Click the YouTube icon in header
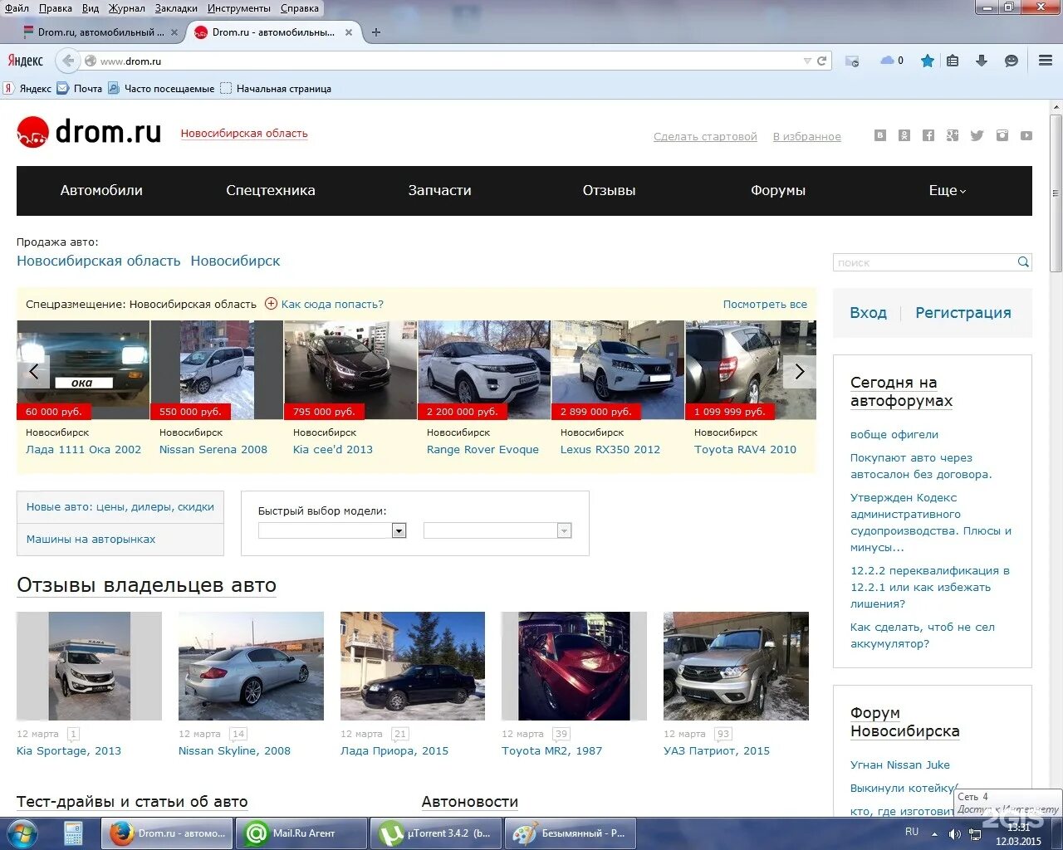This screenshot has width=1063, height=850. tap(1026, 135)
